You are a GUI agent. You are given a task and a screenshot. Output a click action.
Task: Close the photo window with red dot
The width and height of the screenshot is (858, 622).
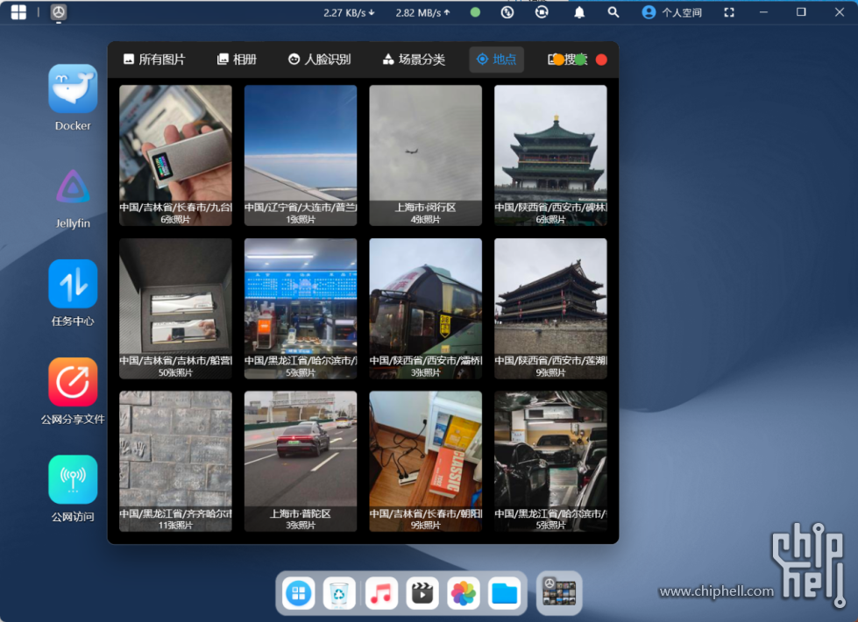601,60
